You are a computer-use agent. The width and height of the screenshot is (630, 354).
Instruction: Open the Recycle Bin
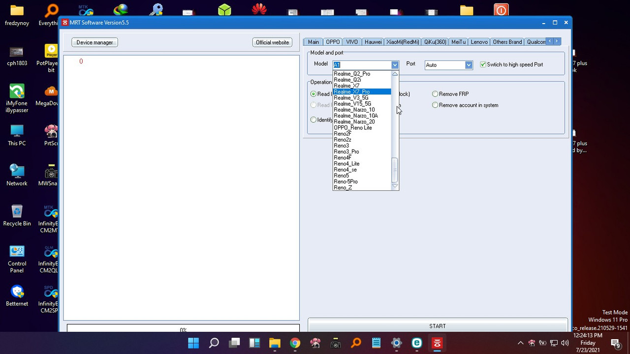pos(17,216)
